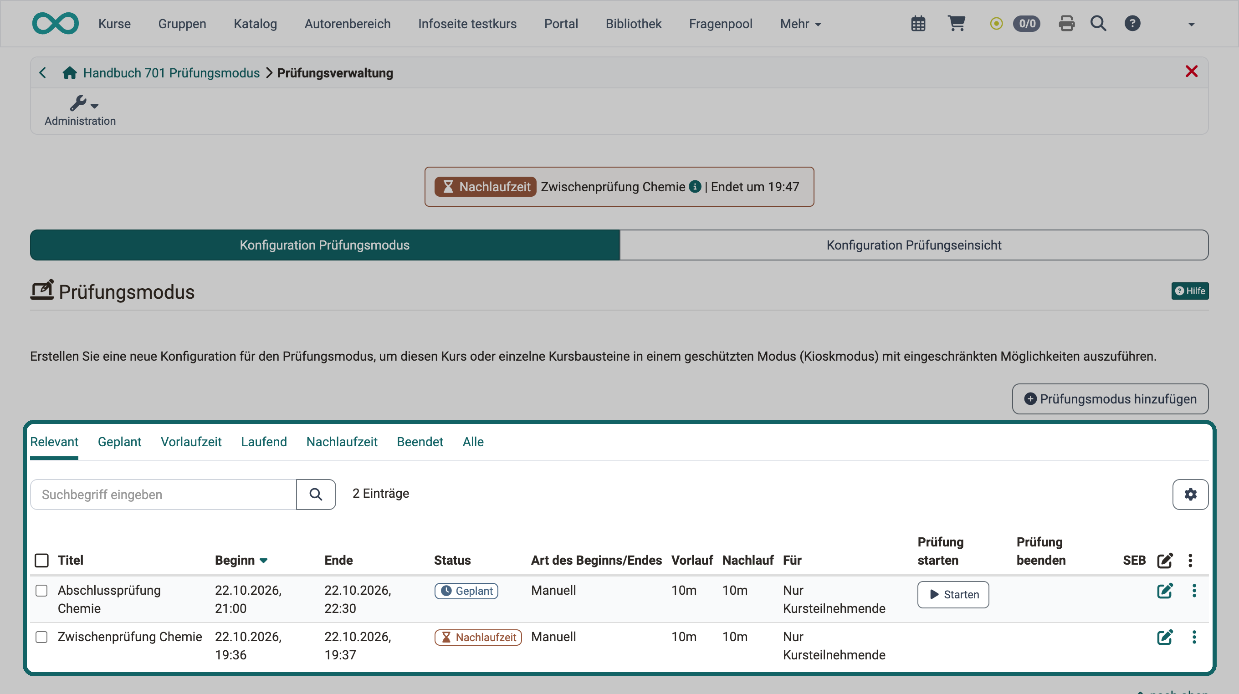The image size is (1239, 694).
Task: Click the search button beside Suchbegriff field
Action: tap(316, 494)
